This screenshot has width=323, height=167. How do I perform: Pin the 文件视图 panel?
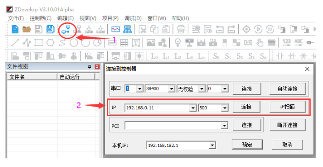(x=89, y=67)
